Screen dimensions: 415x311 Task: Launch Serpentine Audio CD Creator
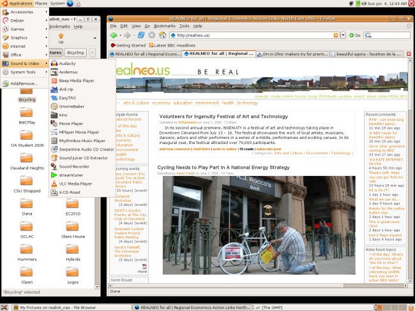(82, 149)
